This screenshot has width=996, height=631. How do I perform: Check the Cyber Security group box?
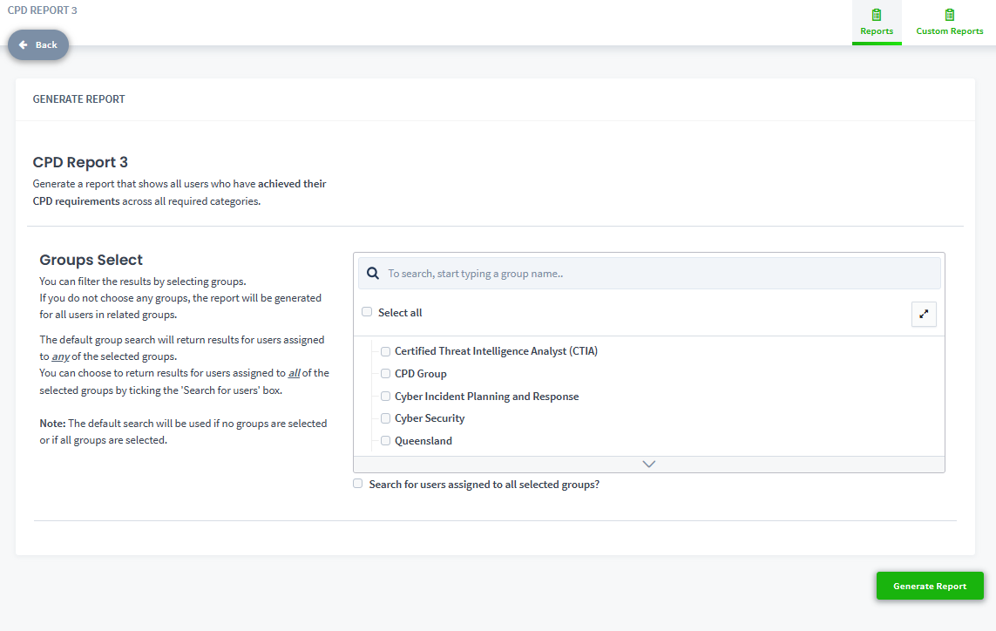pyautogui.click(x=385, y=418)
